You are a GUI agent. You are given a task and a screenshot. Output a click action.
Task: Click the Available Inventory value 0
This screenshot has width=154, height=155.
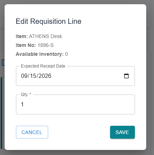point(67,54)
